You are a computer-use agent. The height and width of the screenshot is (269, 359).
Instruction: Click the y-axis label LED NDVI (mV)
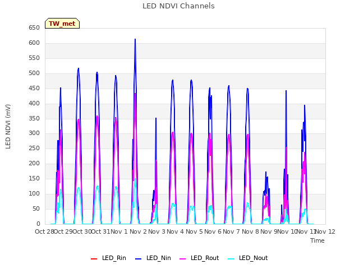click(8, 127)
